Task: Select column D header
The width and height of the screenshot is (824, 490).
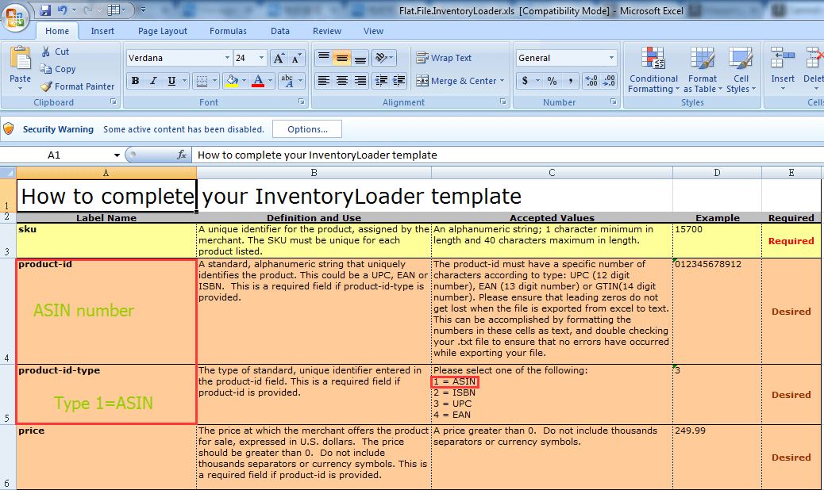Action: [717, 173]
